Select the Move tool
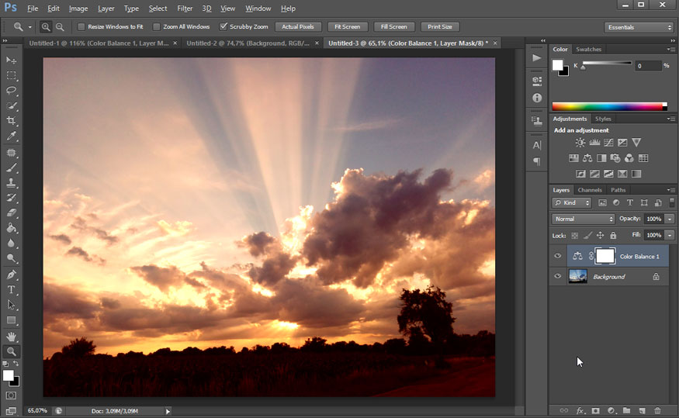 coord(11,60)
